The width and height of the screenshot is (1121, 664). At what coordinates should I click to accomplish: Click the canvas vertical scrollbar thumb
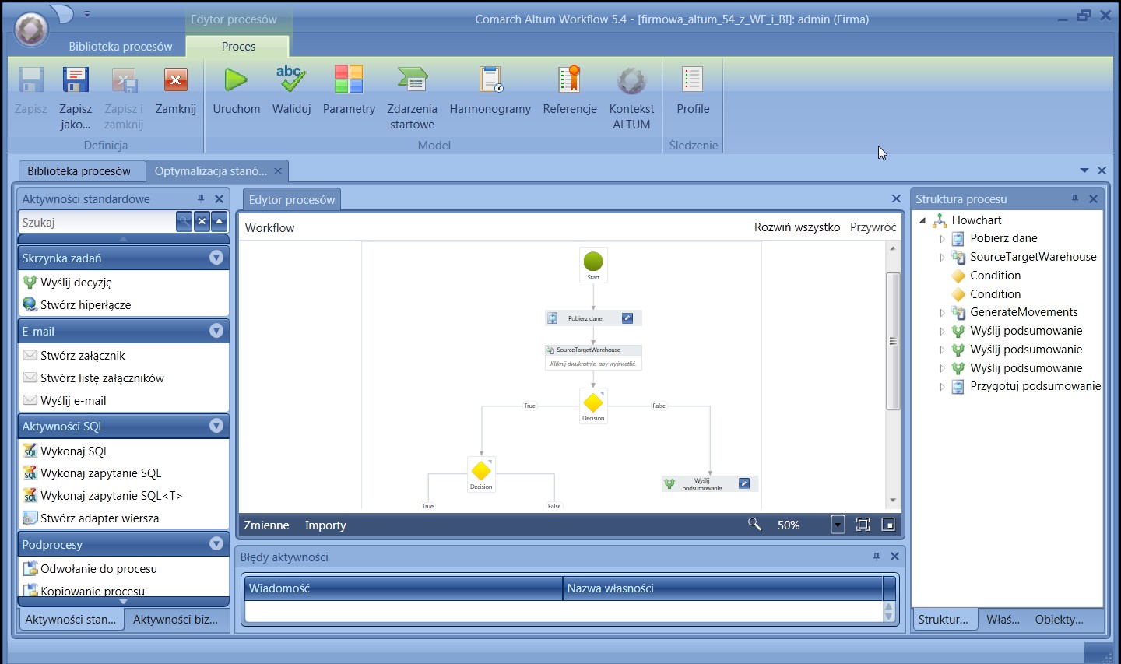tap(893, 341)
